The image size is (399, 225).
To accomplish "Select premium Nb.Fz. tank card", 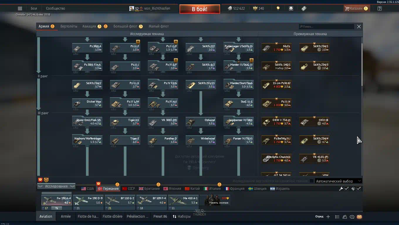I will tap(276, 48).
